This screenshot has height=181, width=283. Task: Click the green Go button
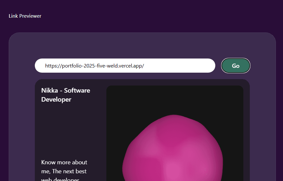point(236,66)
